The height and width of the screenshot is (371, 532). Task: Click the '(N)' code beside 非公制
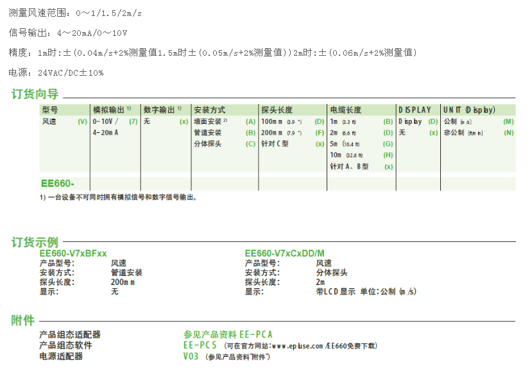[x=509, y=133]
